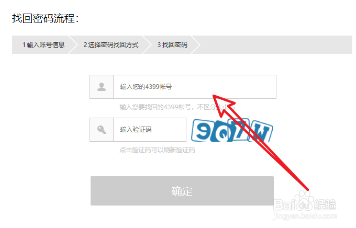The image size is (356, 228).
Task: Click the captcha letter W tile
Action: [261, 131]
